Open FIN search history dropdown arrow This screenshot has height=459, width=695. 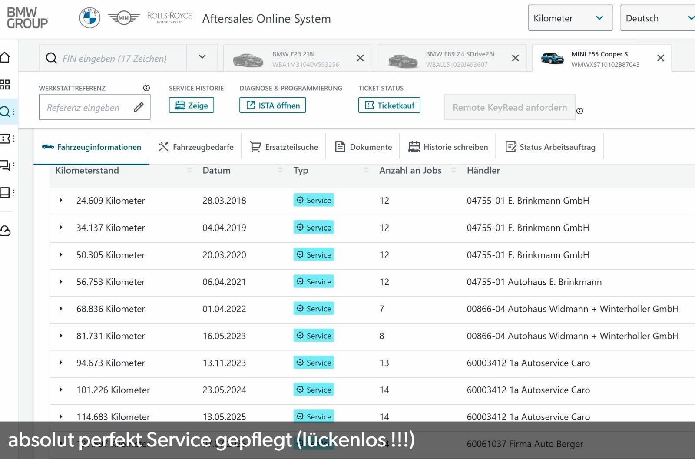[x=202, y=57]
